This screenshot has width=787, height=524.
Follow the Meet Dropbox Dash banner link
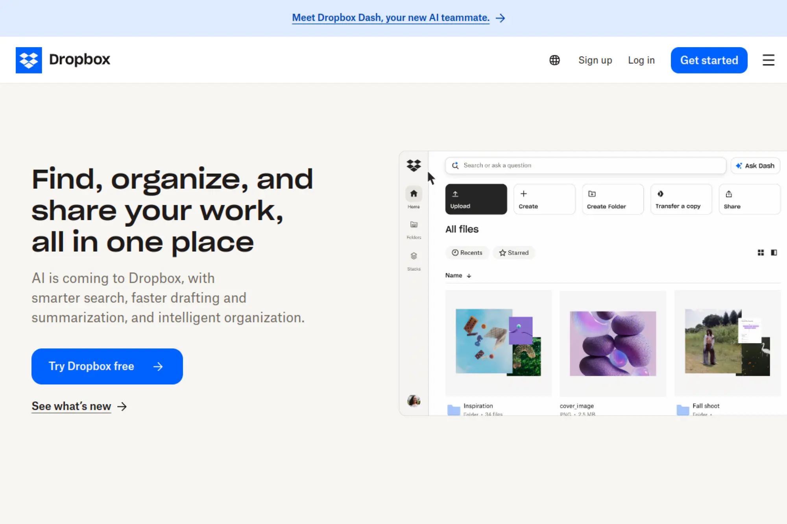(x=391, y=18)
